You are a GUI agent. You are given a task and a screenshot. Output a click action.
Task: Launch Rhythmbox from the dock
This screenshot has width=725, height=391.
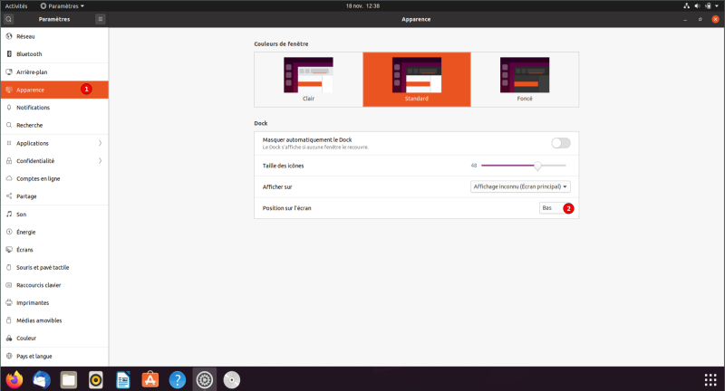96,379
